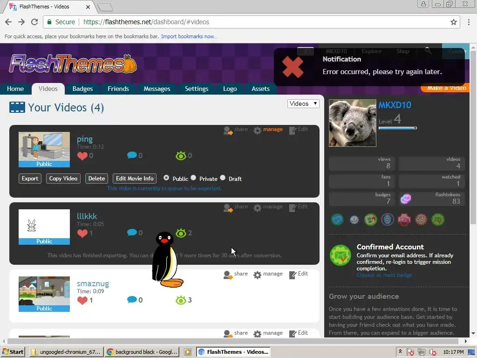This screenshot has width=477, height=358.
Task: Switch to background black Google taskbar item
Action: [142, 352]
